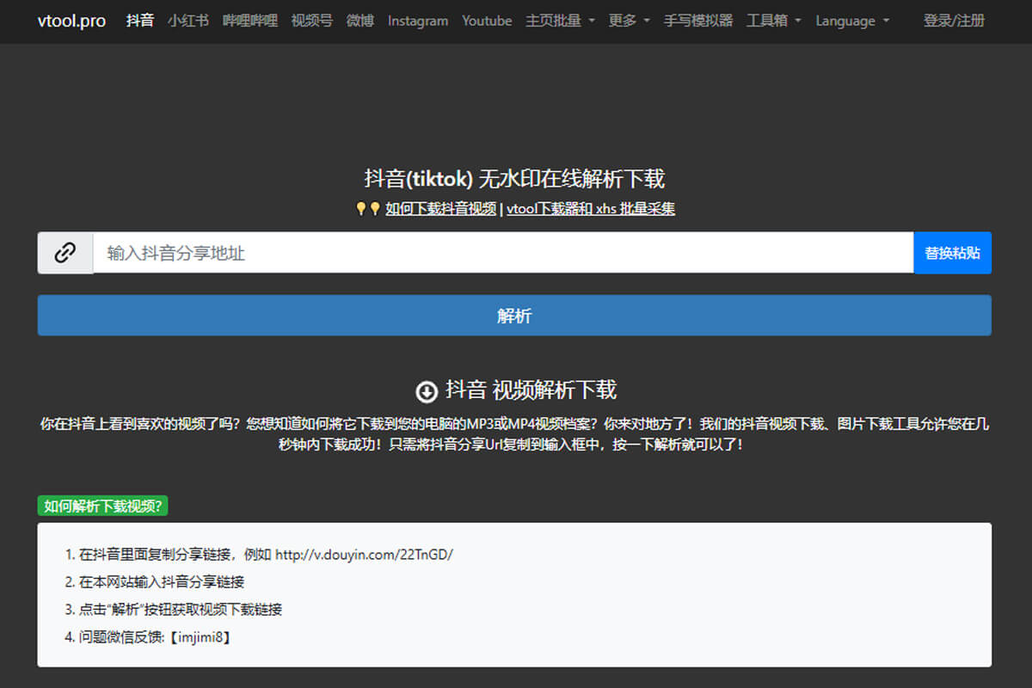Open the 工具箱 dropdown

coord(773,21)
